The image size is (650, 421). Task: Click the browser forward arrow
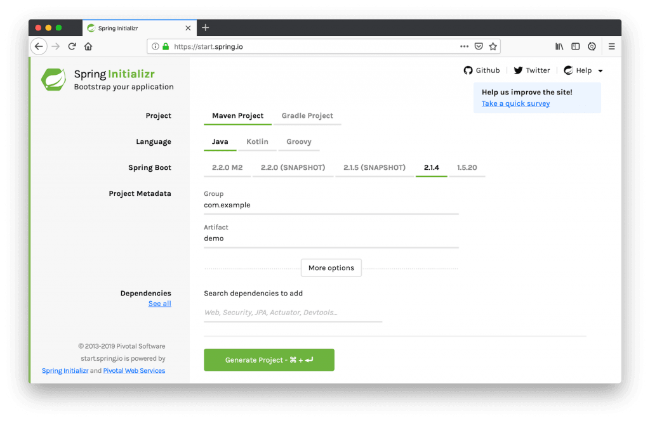click(56, 46)
